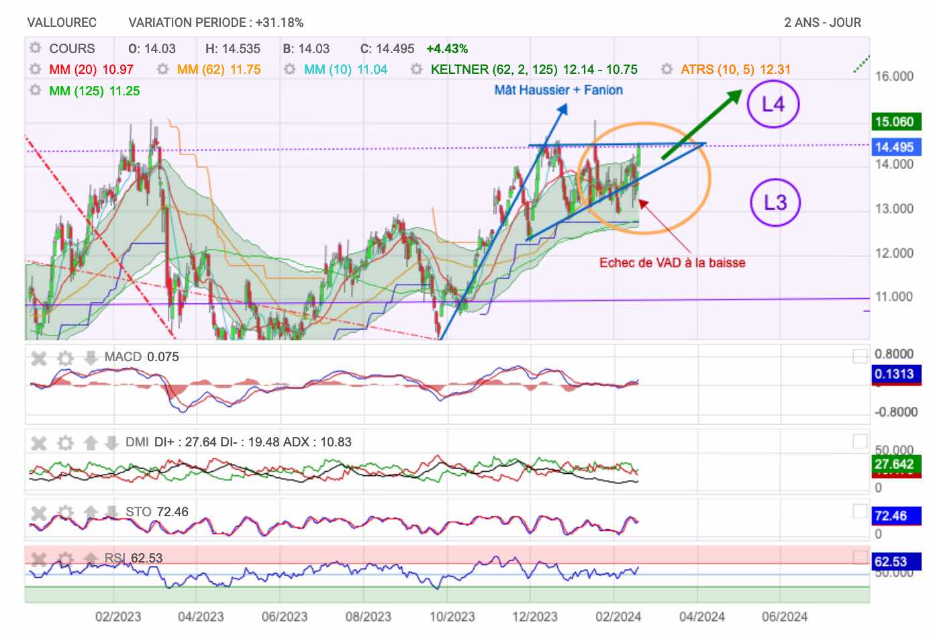This screenshot has height=635, width=933.
Task: Tick the checkbox on the RSI panel
Action: tap(860, 557)
